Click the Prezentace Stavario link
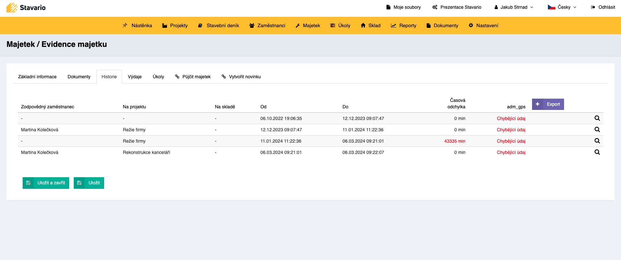This screenshot has height=260, width=621. 457,7
